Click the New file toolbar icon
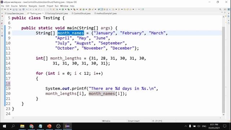The width and height of the screenshot is (231, 130). [2, 9]
